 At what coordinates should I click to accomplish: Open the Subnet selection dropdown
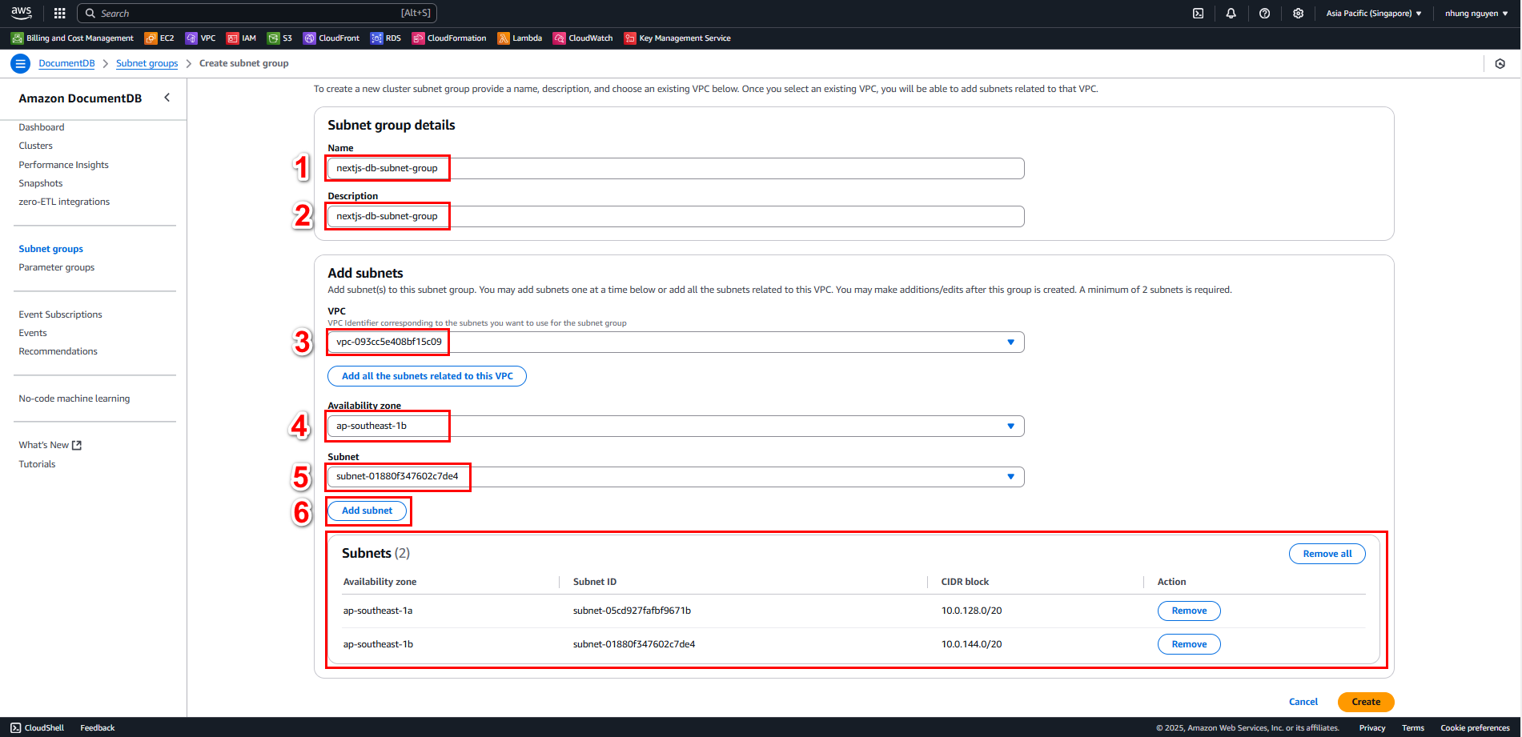[x=675, y=477]
